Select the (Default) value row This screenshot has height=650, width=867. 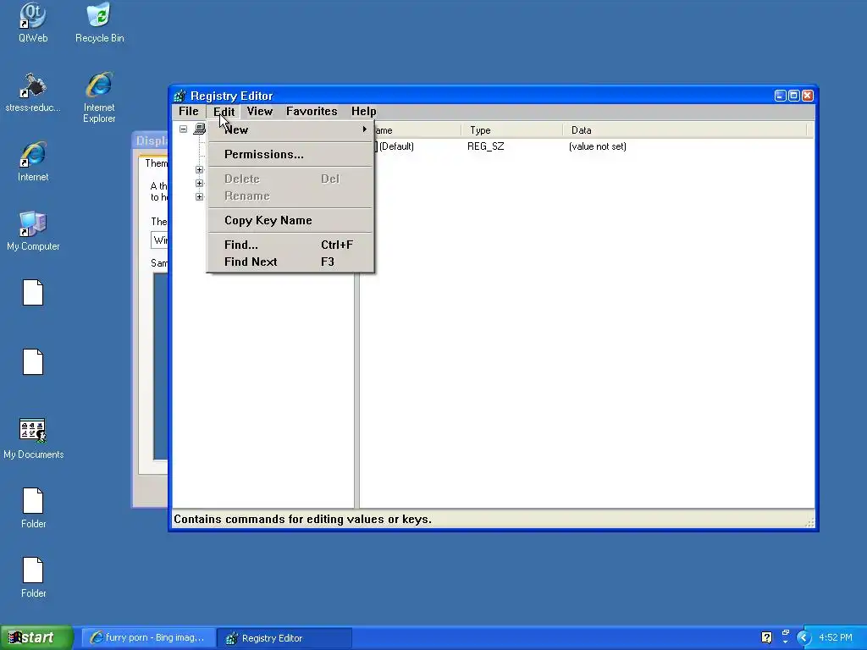[x=396, y=146]
